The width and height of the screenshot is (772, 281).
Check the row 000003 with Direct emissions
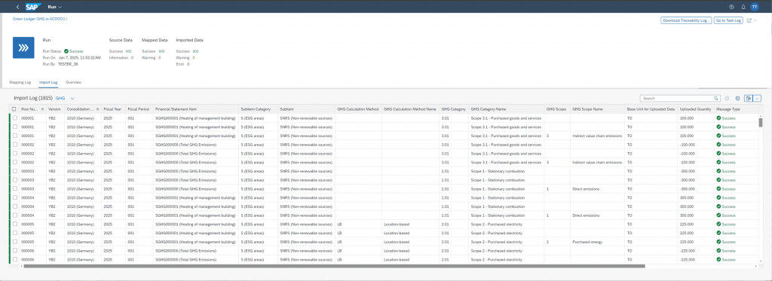click(x=14, y=188)
